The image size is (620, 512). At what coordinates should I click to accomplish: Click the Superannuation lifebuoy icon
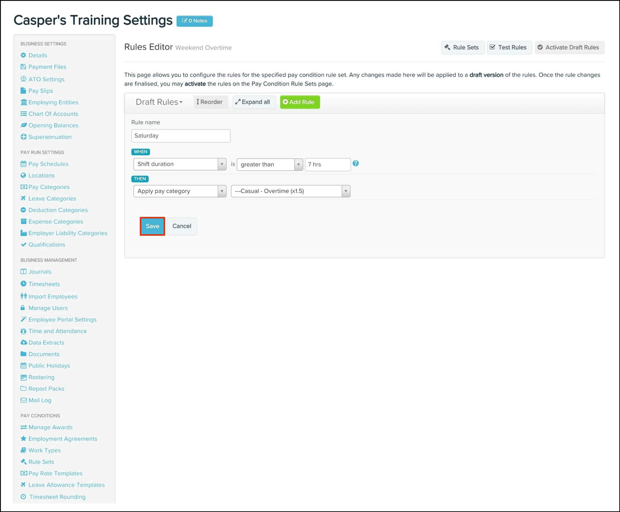coord(24,137)
